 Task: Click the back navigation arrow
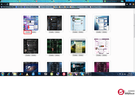coord(2,4)
